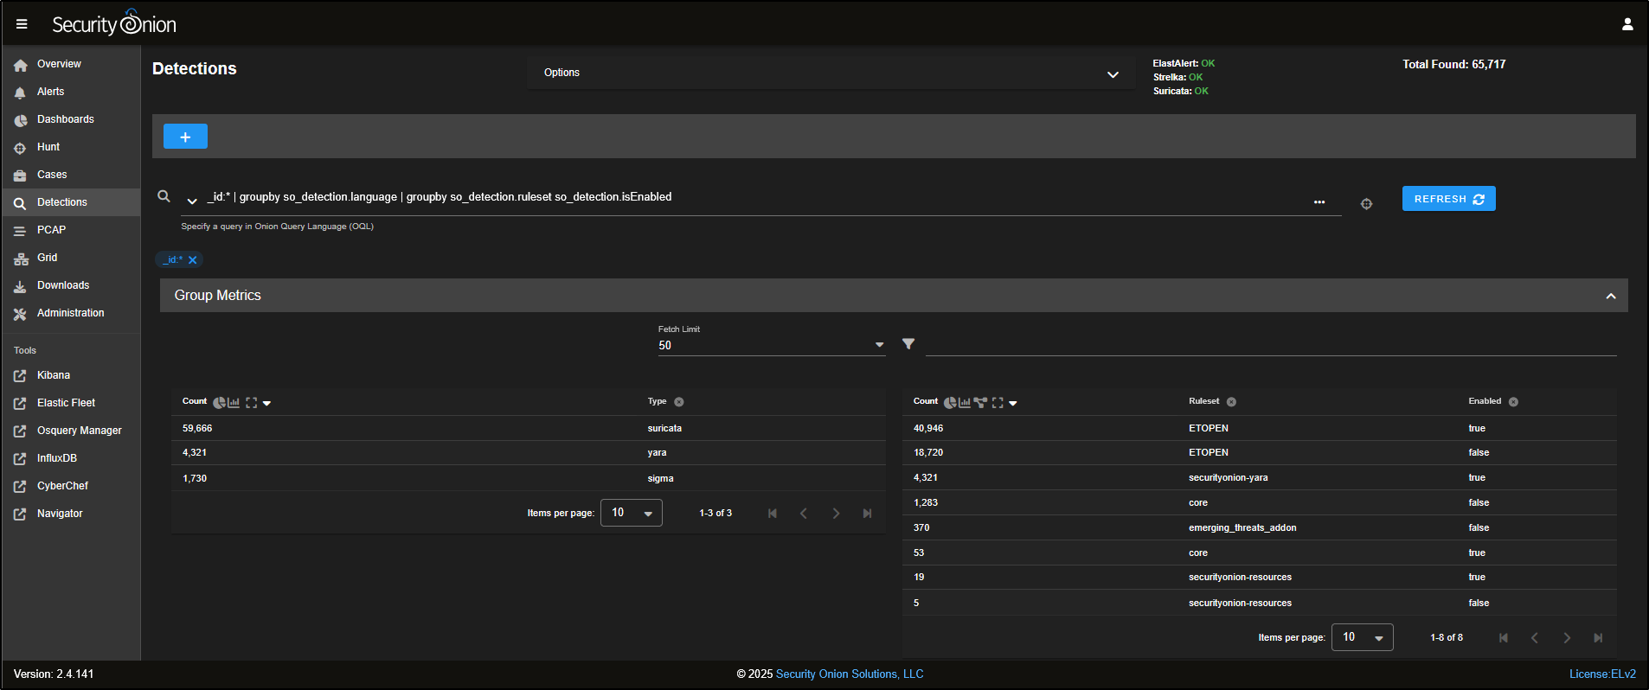Click the group metrics filter input field
The height and width of the screenshot is (690, 1649).
(1270, 345)
